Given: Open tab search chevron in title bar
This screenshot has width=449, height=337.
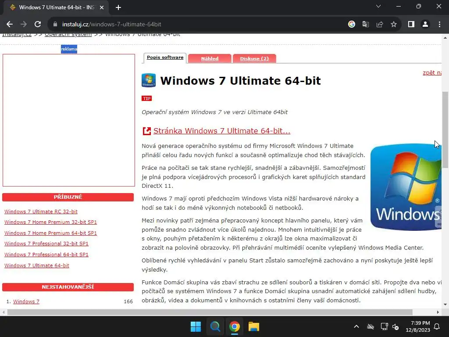Looking at the screenshot, I should click(378, 6).
